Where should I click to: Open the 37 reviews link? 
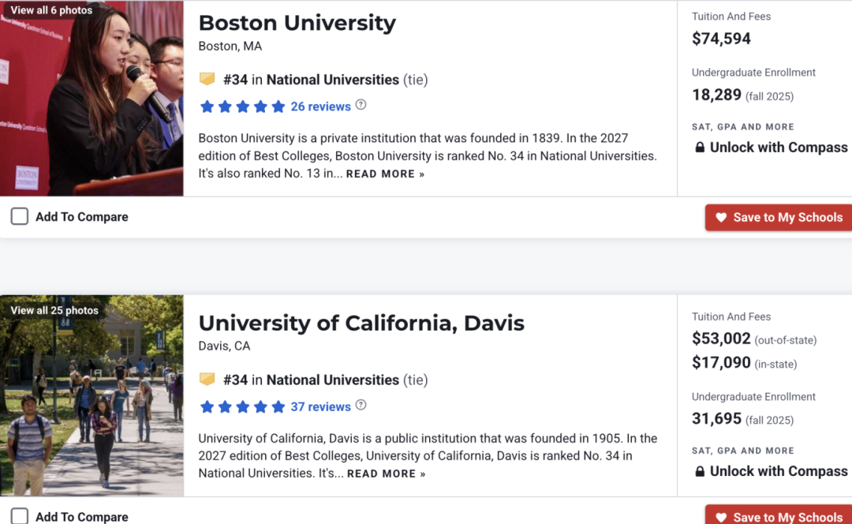coord(320,406)
